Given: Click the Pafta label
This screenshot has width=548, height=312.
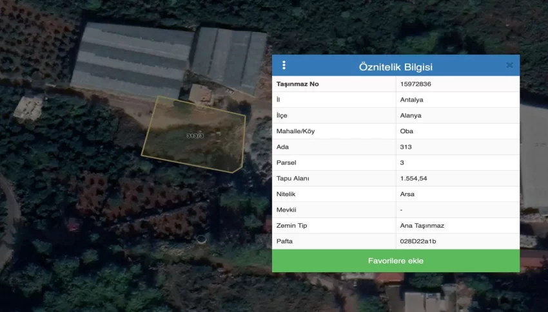Looking at the screenshot, I should 284,241.
